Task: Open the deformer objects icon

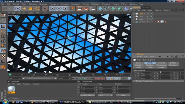Action: click(x=126, y=9)
